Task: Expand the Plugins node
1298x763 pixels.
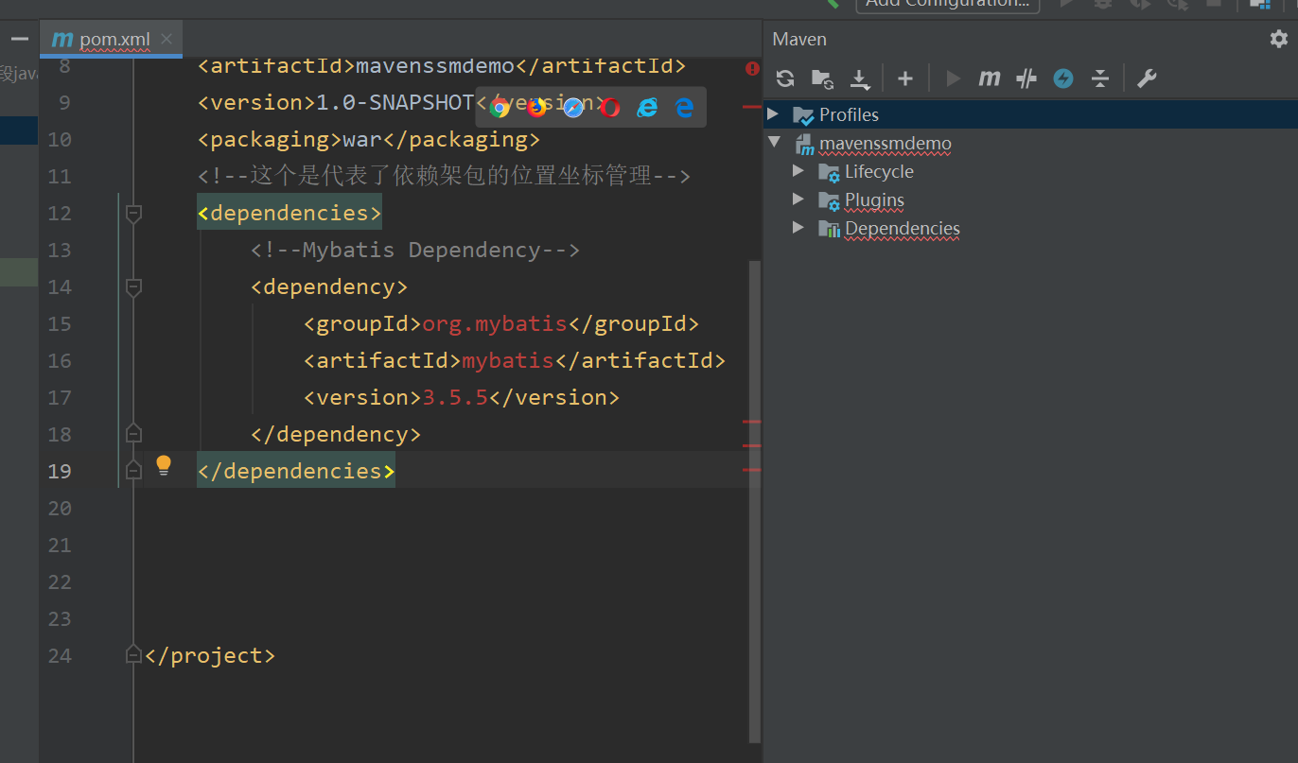Action: pyautogui.click(x=798, y=199)
